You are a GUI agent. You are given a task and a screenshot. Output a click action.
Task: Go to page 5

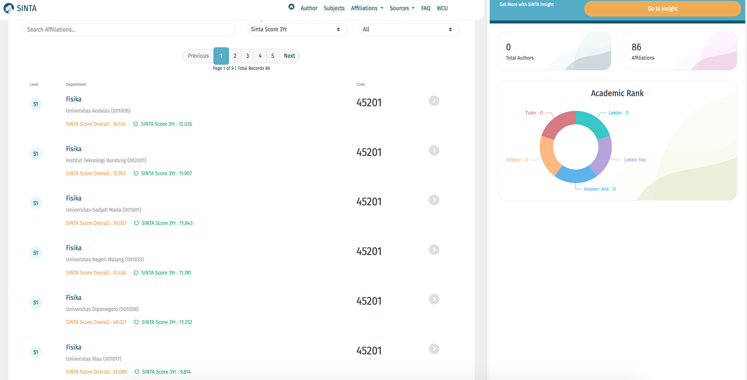pyautogui.click(x=273, y=56)
